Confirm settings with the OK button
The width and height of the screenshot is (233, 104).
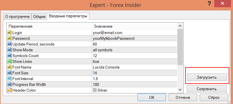(x=152, y=97)
